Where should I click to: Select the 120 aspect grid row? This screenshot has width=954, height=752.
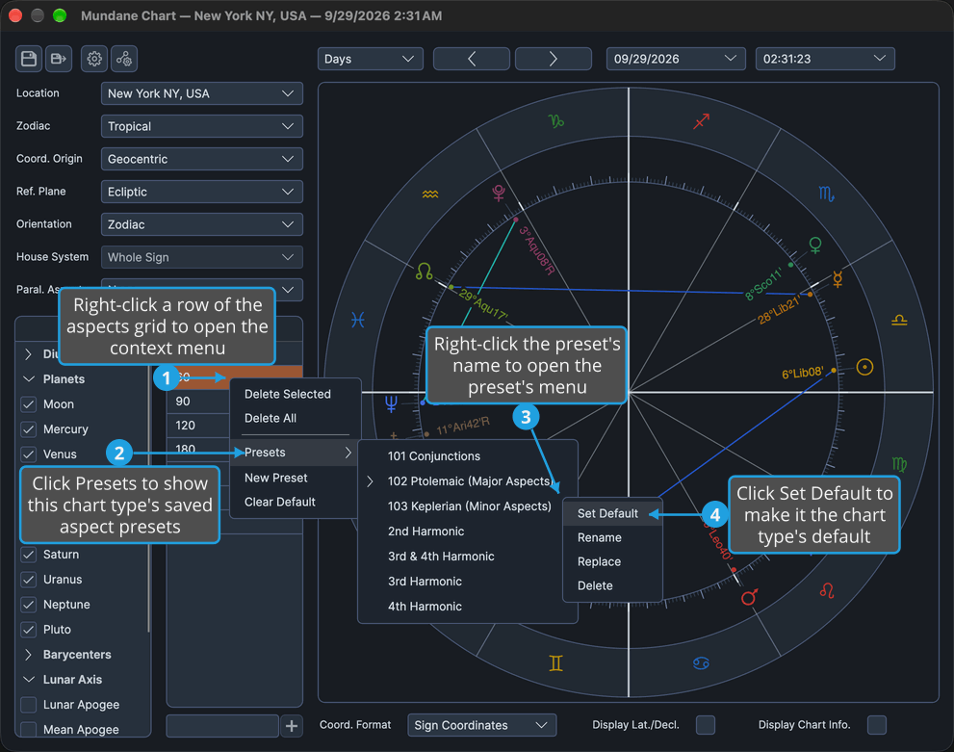point(199,426)
